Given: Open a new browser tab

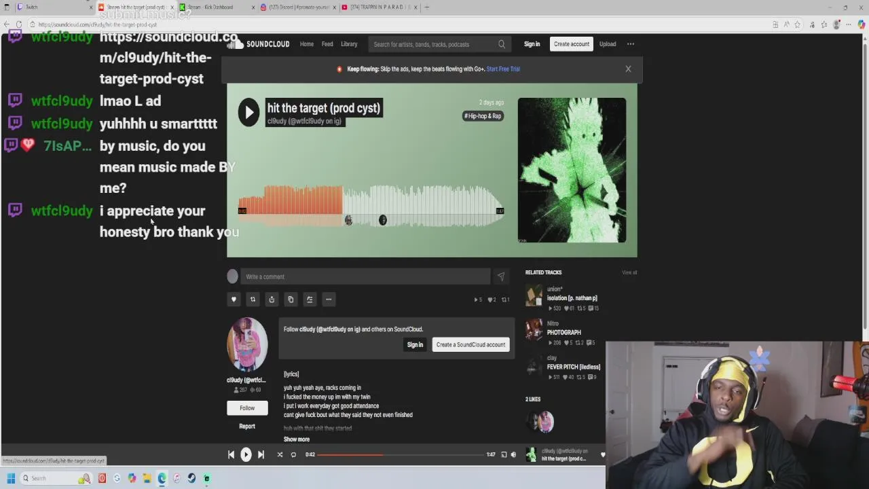Looking at the screenshot, I should pos(426,7).
